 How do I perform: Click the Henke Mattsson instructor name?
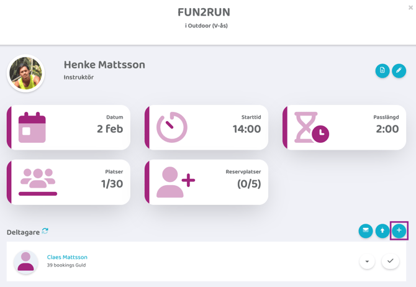tap(104, 65)
